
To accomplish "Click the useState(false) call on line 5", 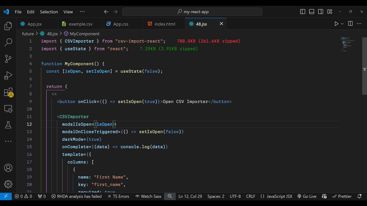I will coord(140,71).
